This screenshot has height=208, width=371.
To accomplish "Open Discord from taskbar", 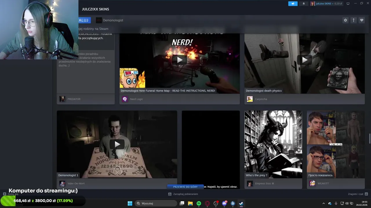I will (224, 203).
